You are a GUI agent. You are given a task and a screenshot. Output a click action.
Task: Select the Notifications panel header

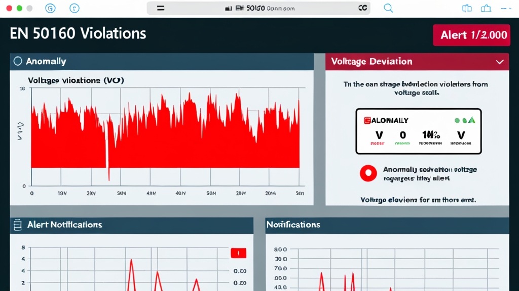click(293, 224)
